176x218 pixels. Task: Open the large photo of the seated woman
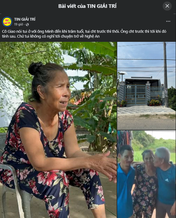(58, 130)
